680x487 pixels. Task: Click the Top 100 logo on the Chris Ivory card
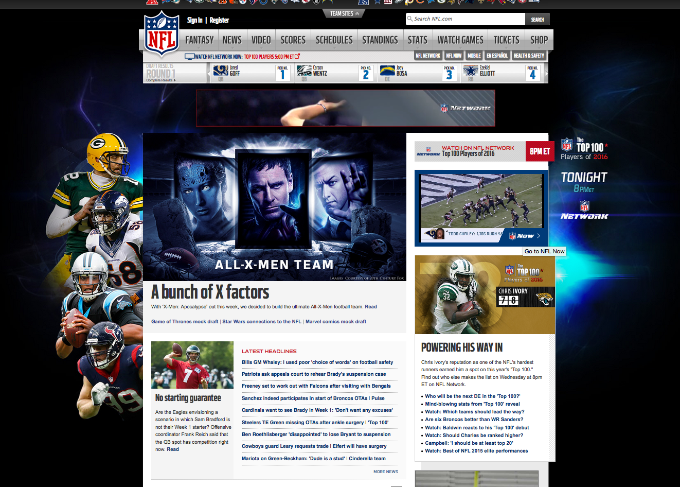point(524,273)
